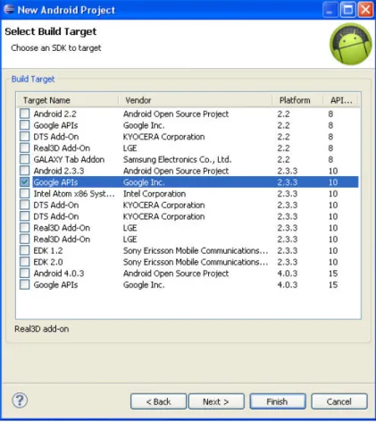The height and width of the screenshot is (422, 376).
Task: Check the Android 4.0.3 target checkbox
Action: tap(25, 273)
